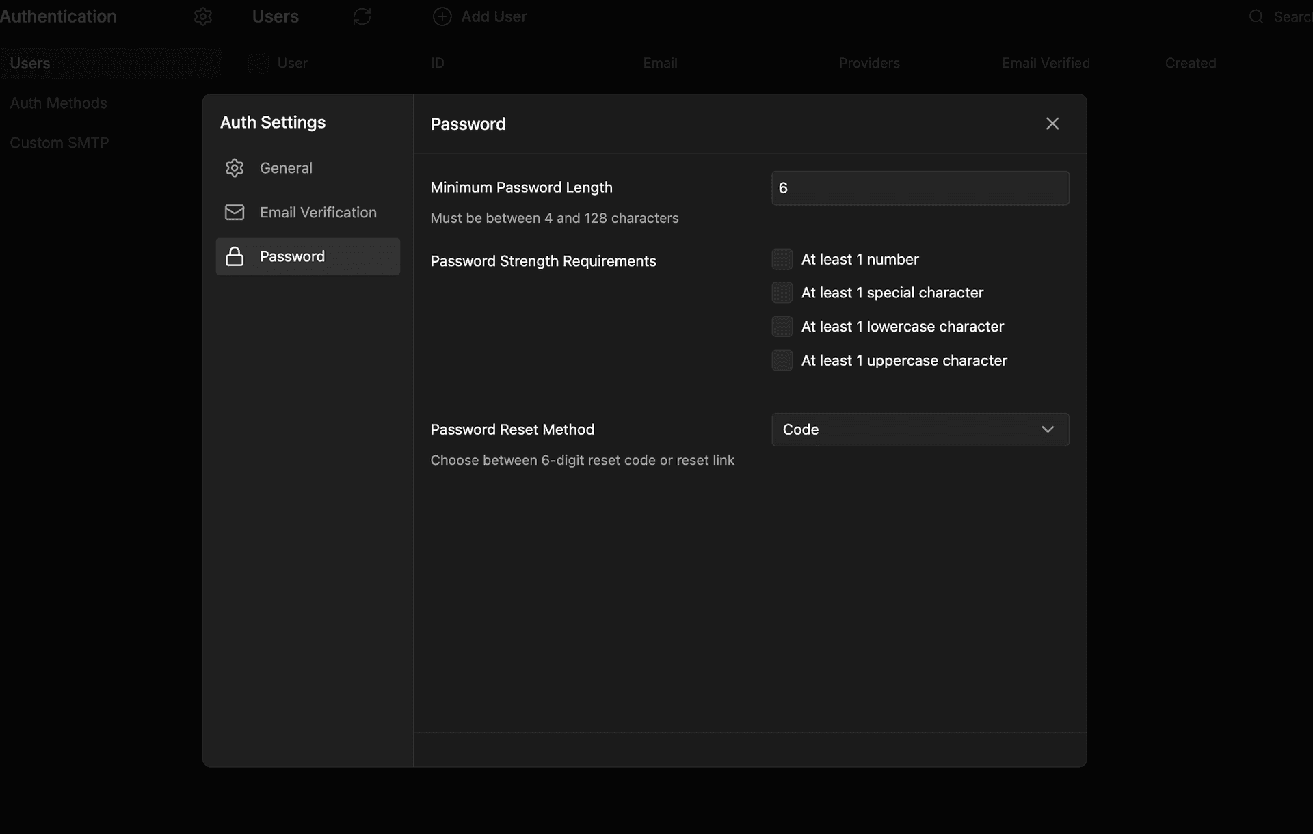Image resolution: width=1313 pixels, height=834 pixels.
Task: Open Users in the sidebar
Action: click(111, 63)
